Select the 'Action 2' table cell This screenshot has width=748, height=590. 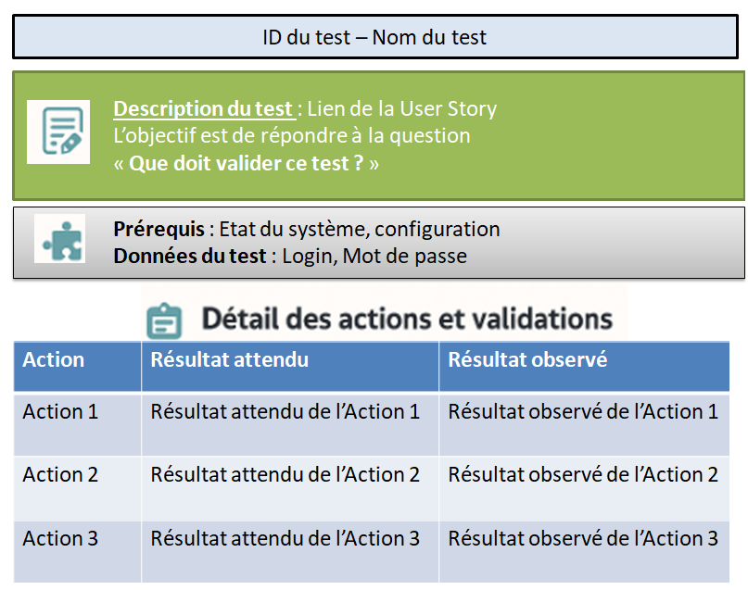(77, 488)
